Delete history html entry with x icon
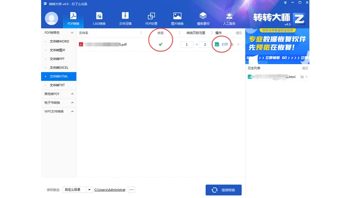The height and width of the screenshot is (198, 351). (x=307, y=77)
